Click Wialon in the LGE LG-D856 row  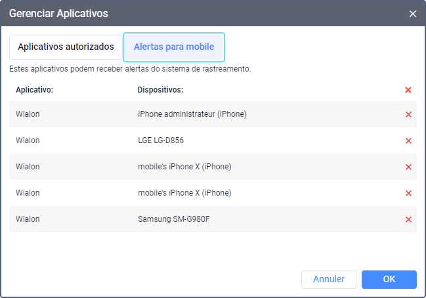click(28, 140)
